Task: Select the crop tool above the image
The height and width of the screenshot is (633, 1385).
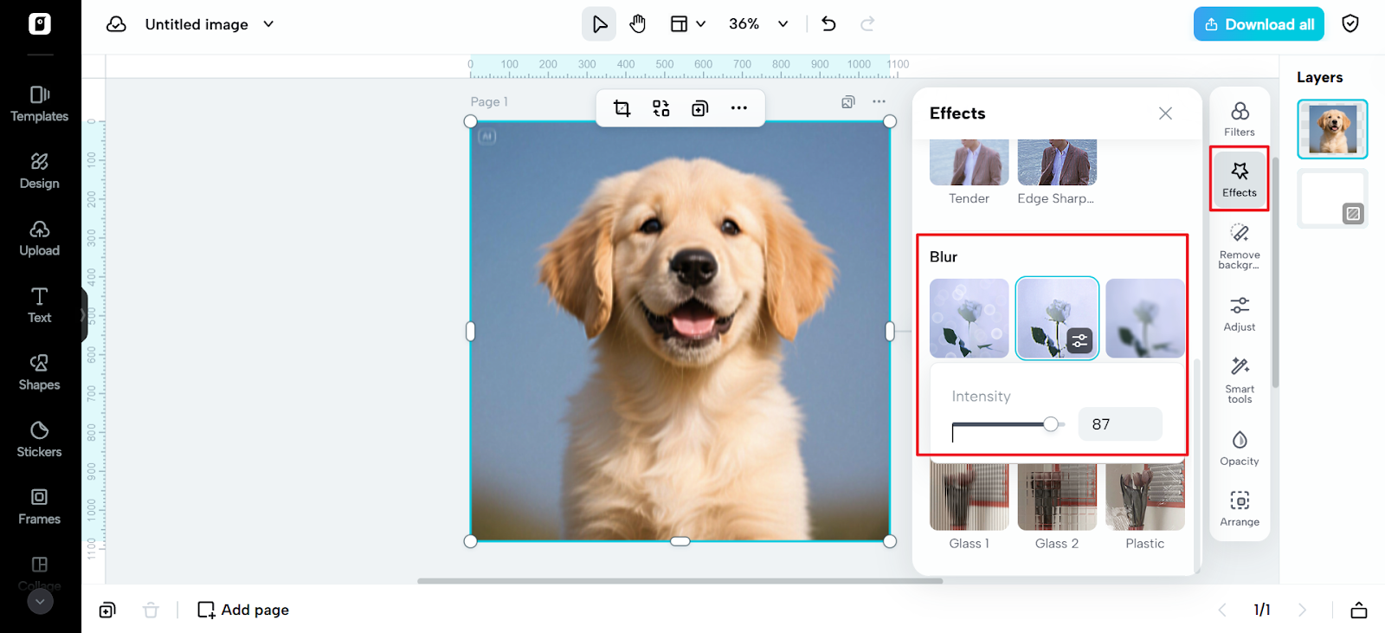Action: pos(622,108)
